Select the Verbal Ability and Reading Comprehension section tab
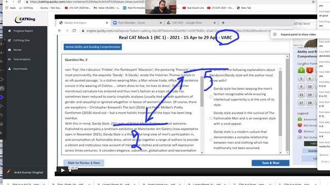330x185 pixels. (93, 47)
